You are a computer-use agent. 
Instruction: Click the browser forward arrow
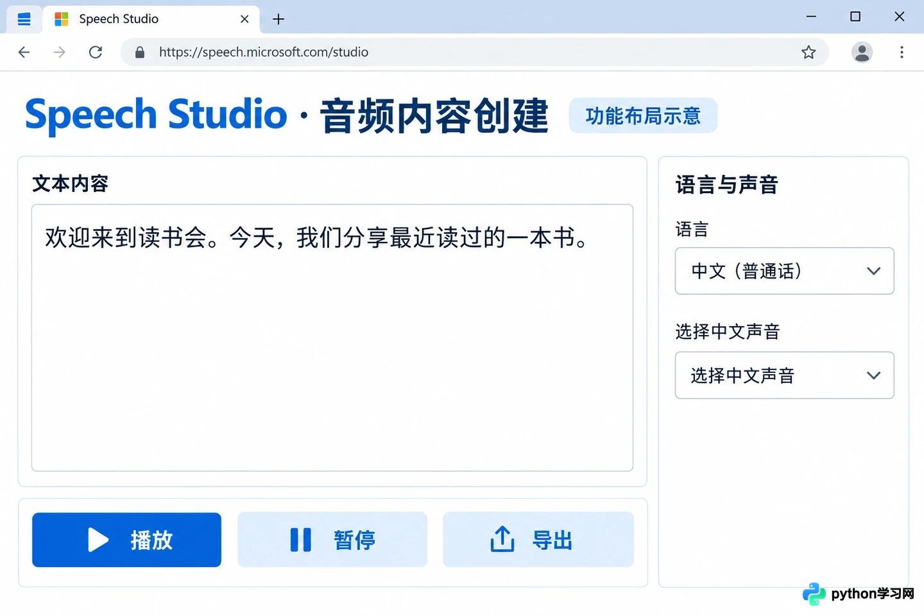click(60, 52)
